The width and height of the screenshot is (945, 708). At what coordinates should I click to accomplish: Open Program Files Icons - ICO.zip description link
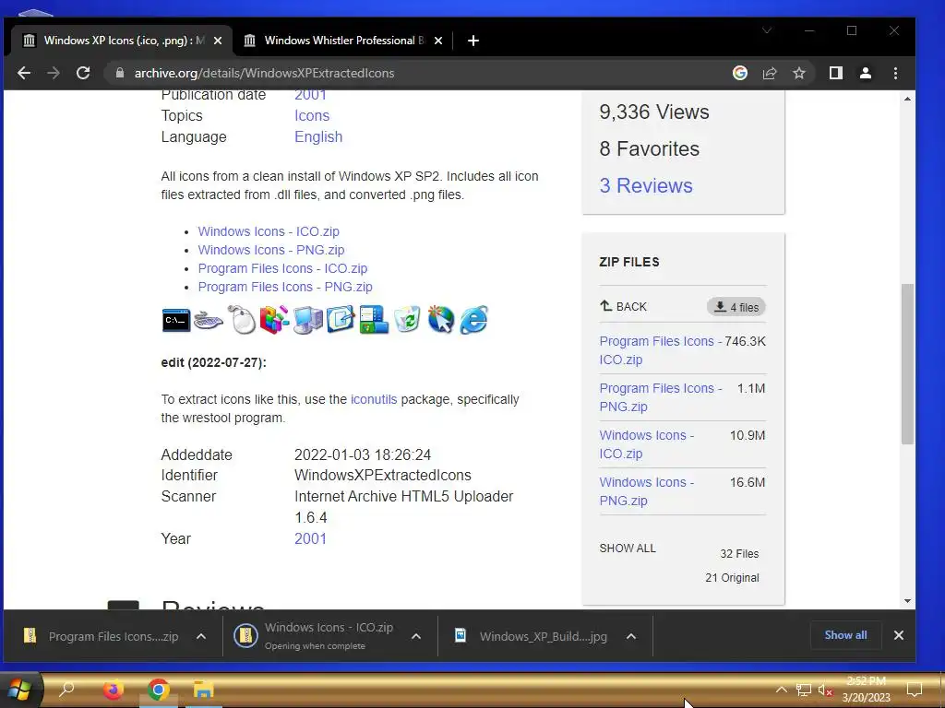pyautogui.click(x=282, y=268)
